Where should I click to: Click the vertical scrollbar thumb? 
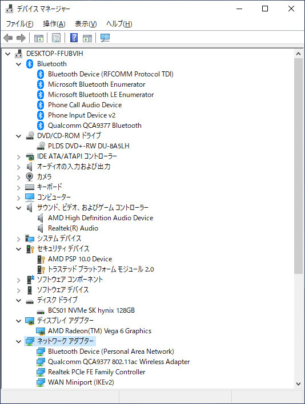(x=298, y=166)
